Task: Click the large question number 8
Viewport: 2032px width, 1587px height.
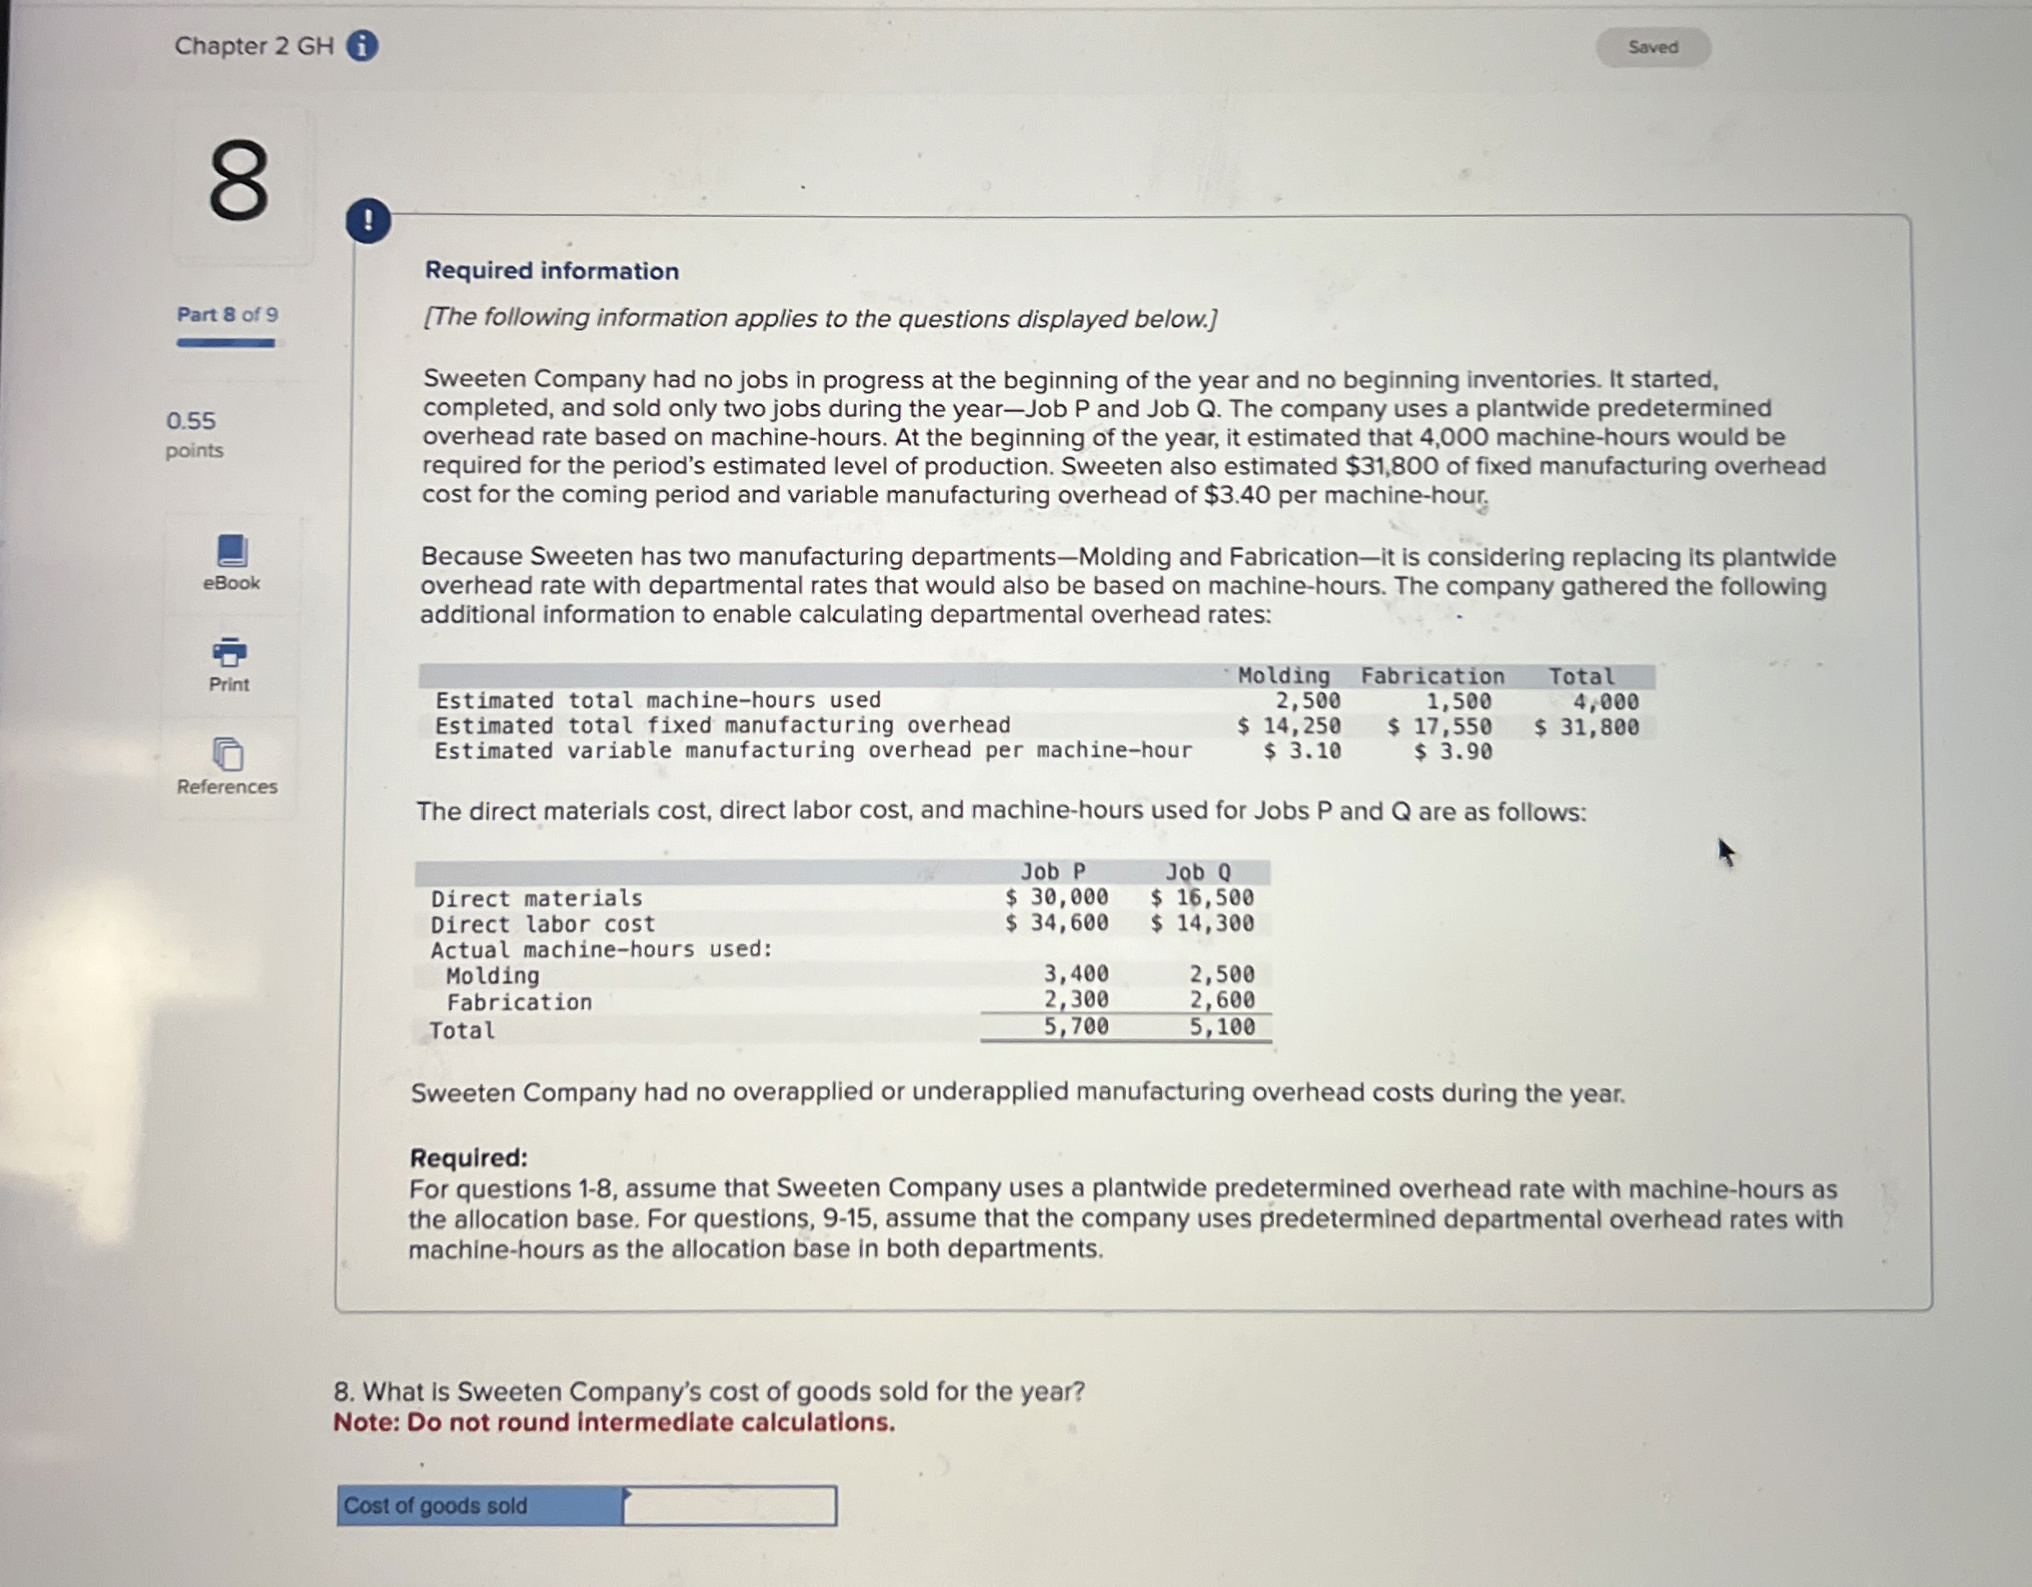Action: point(239,181)
